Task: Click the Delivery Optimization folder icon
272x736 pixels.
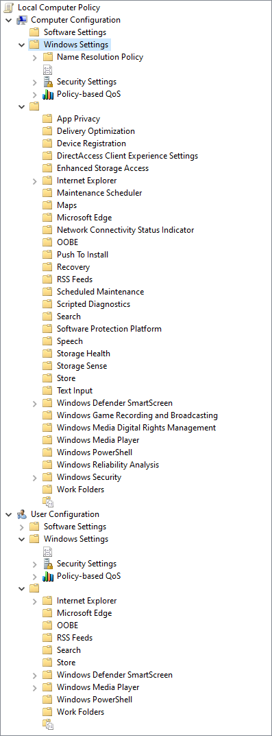Action: click(47, 131)
